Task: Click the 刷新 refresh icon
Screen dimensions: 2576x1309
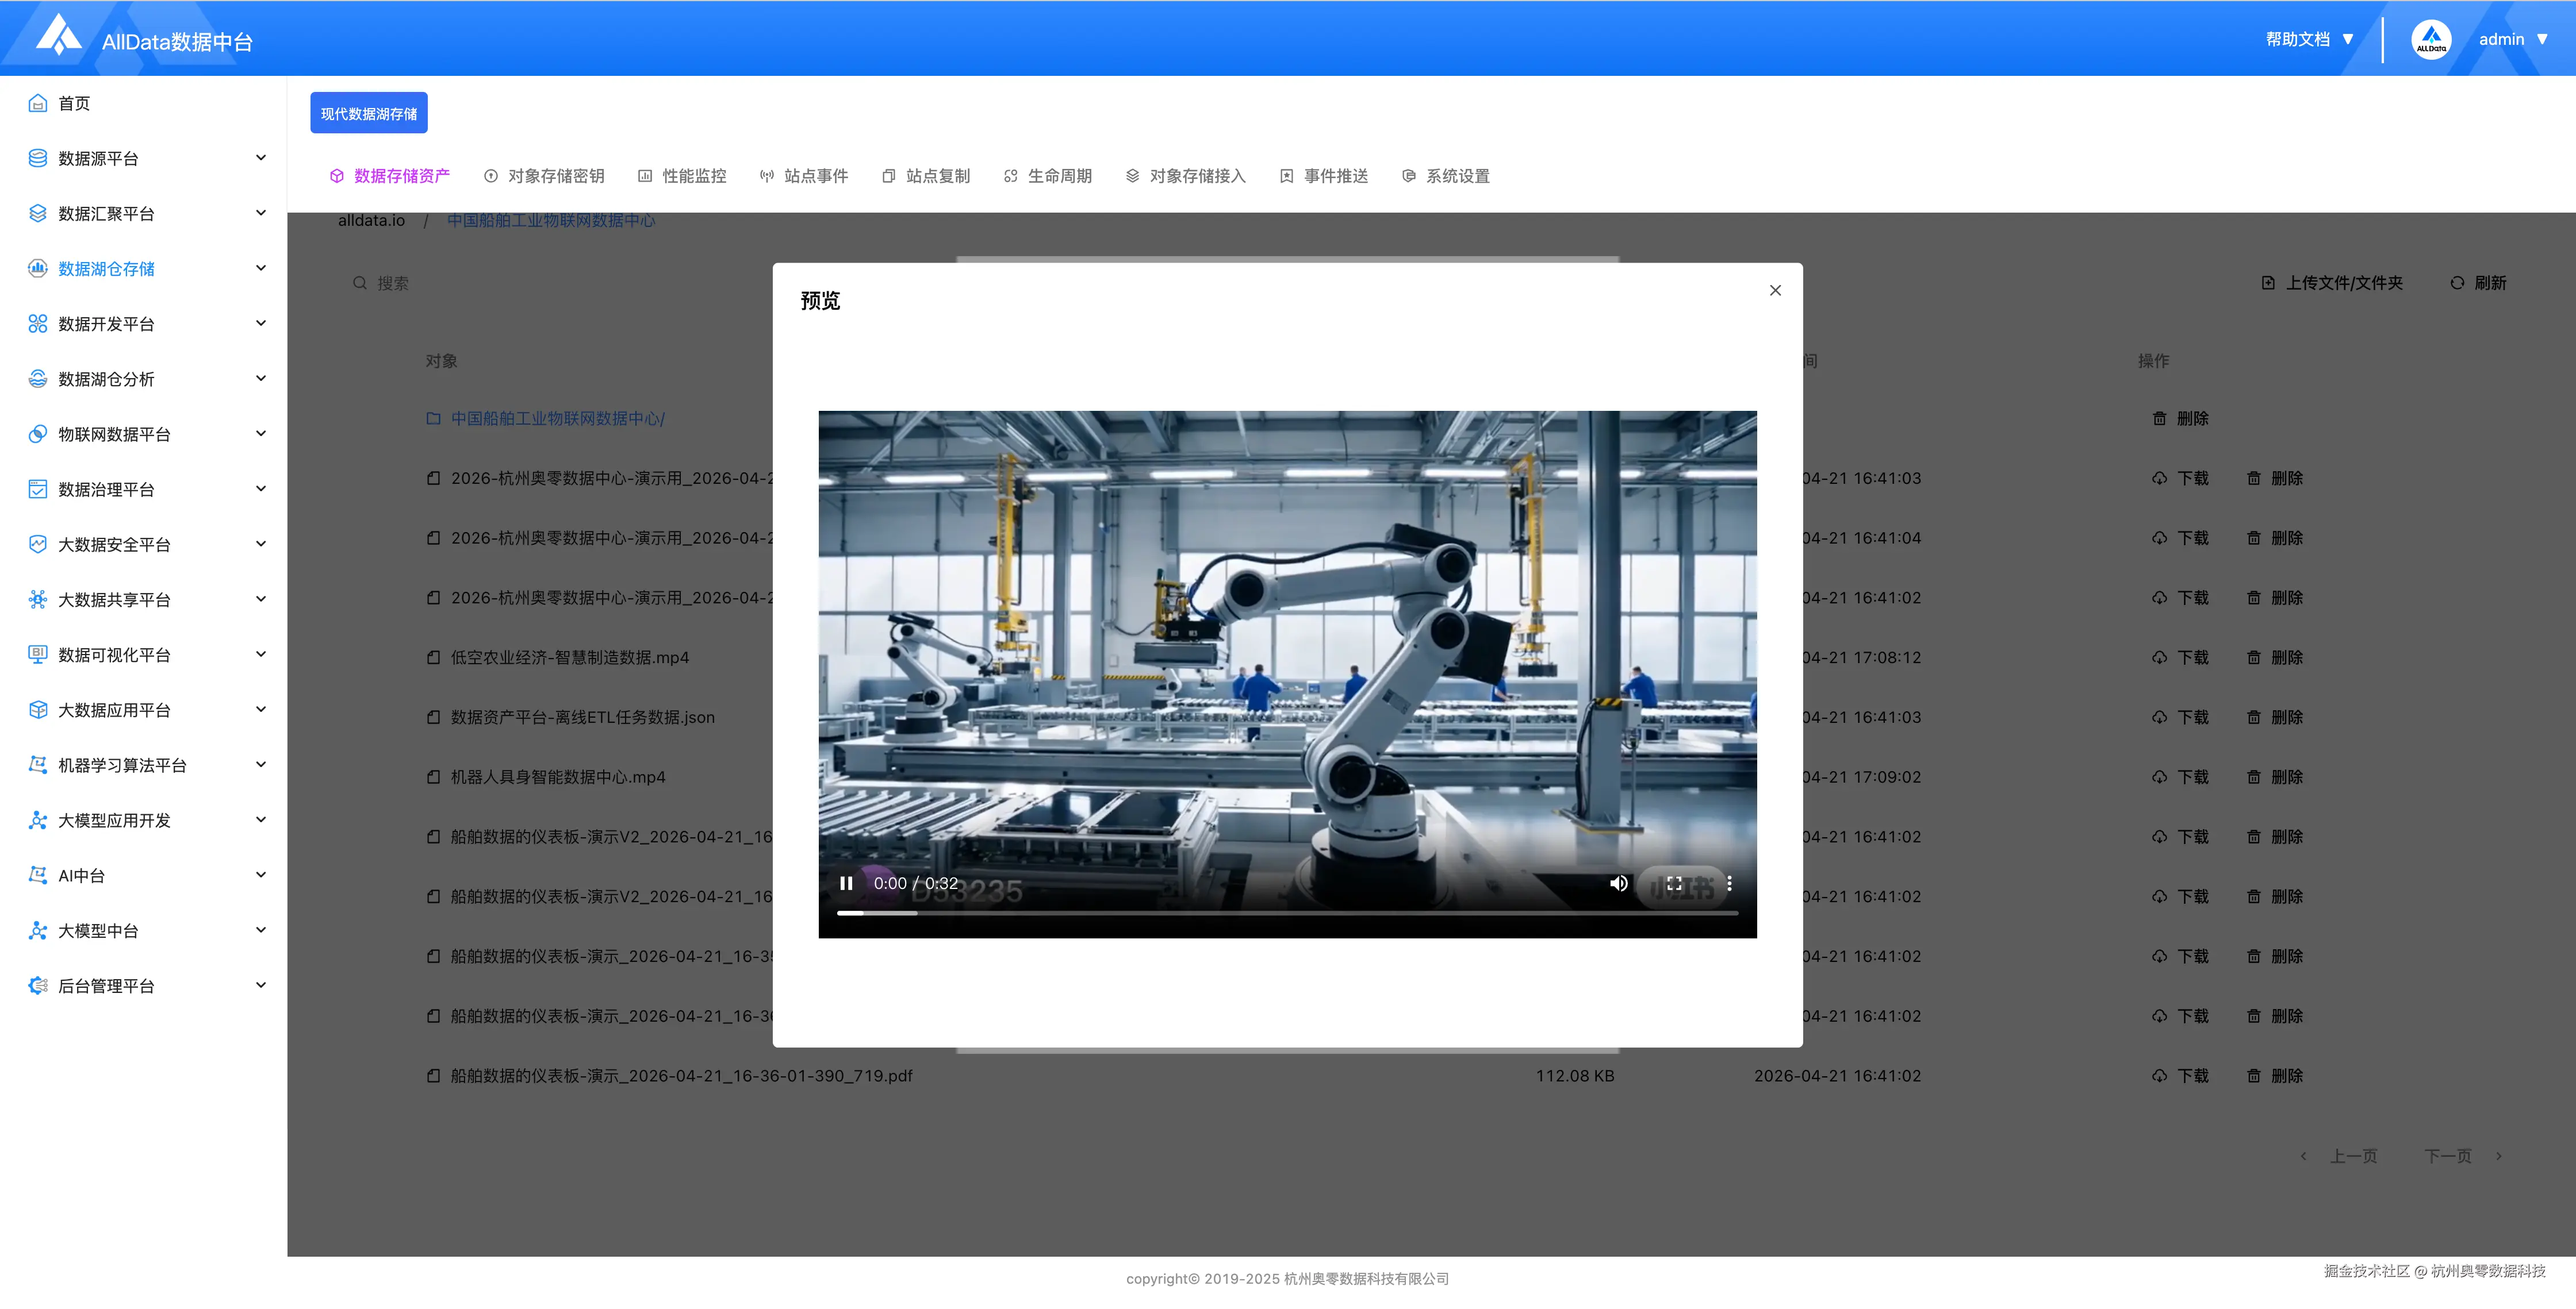Action: [x=2457, y=283]
